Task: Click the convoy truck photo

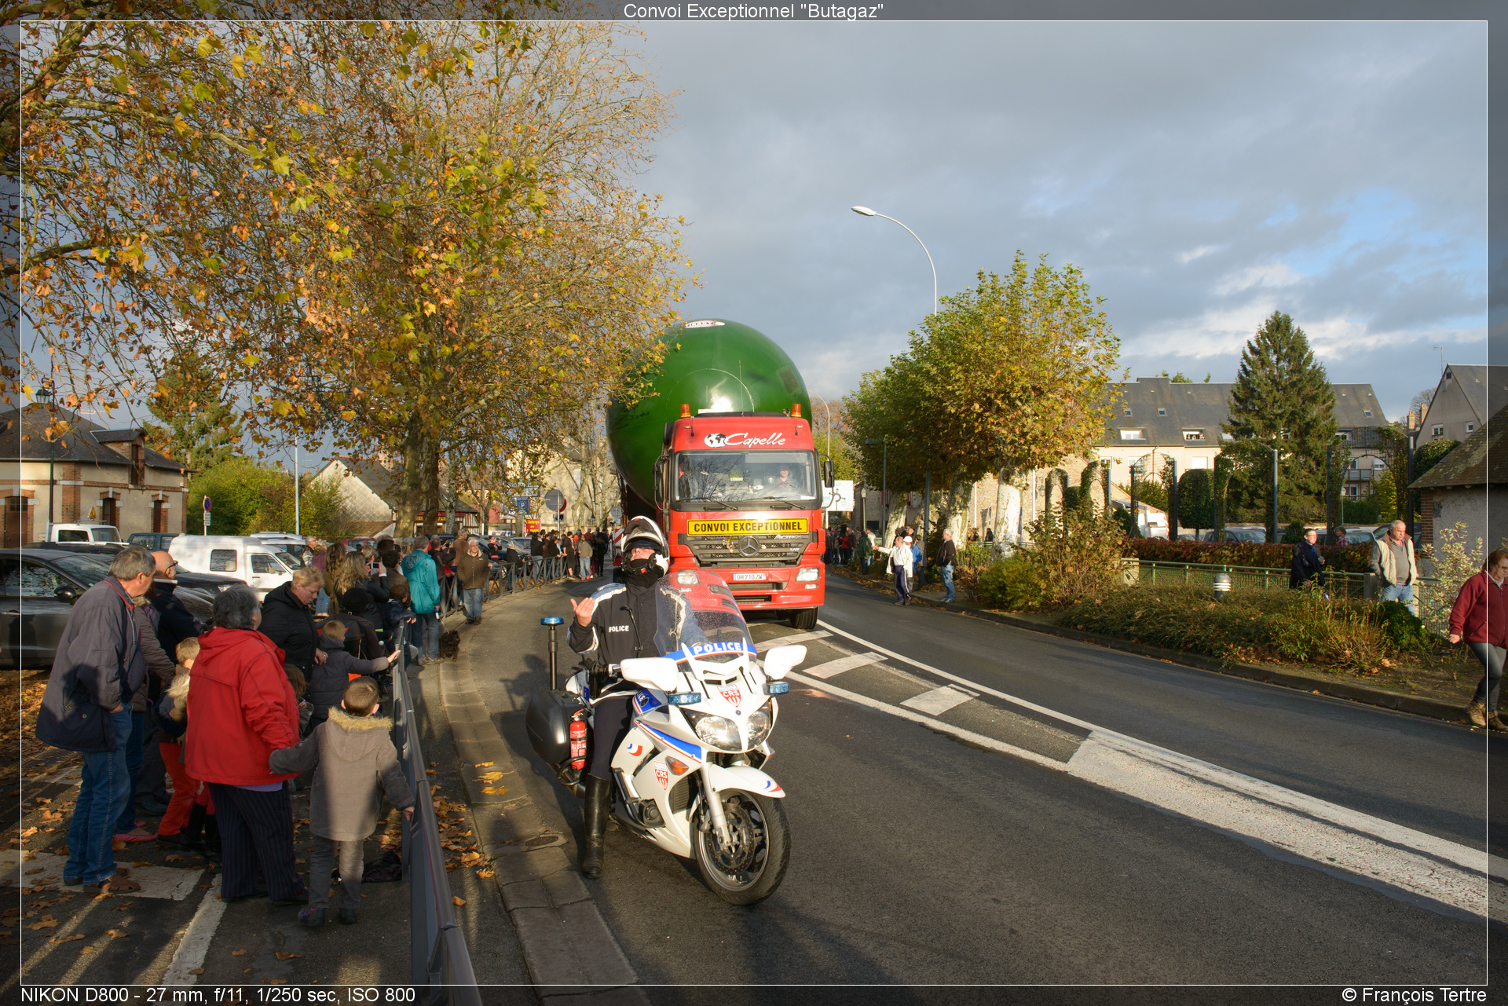Action: click(753, 503)
